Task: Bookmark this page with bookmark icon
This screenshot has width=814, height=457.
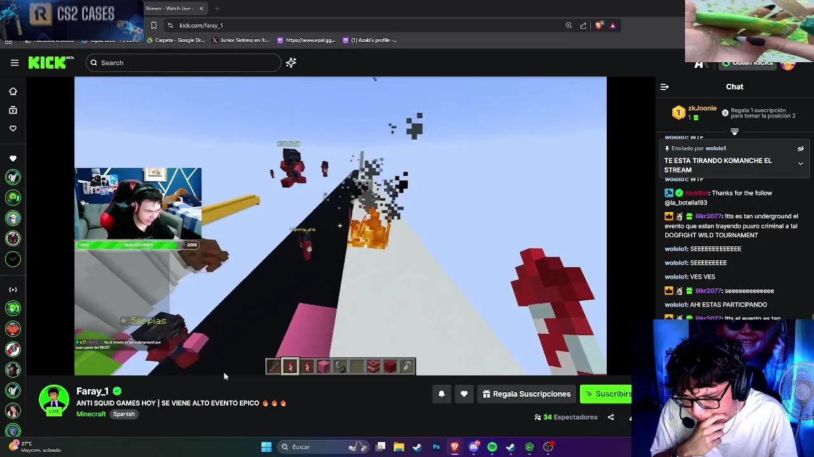Action: pos(153,25)
